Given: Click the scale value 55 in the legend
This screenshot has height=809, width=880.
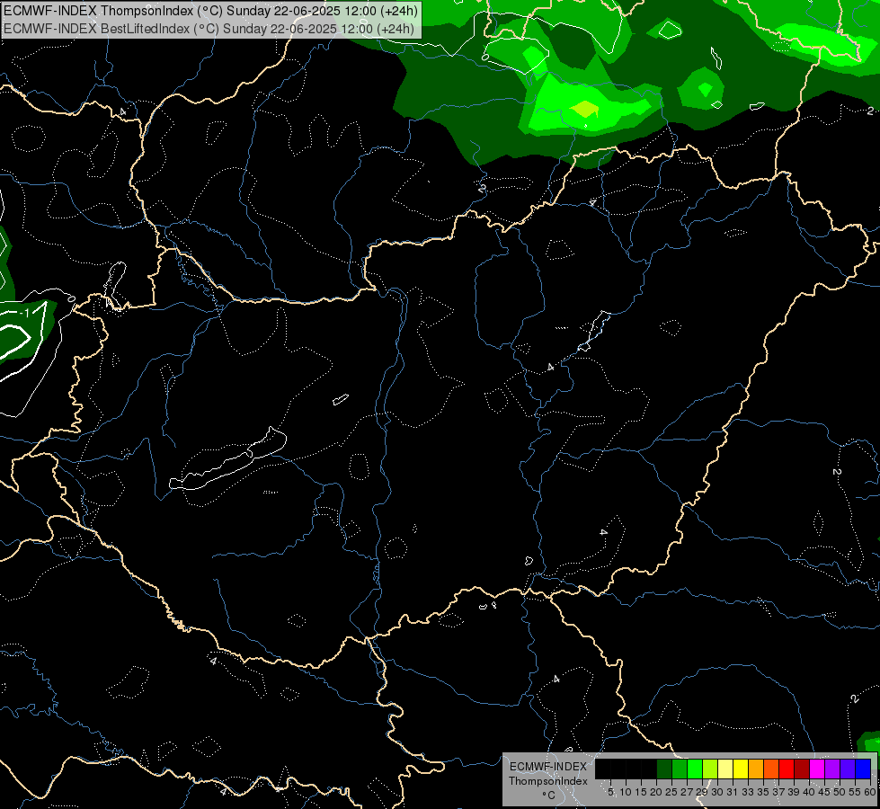Looking at the screenshot, I should pos(855,792).
